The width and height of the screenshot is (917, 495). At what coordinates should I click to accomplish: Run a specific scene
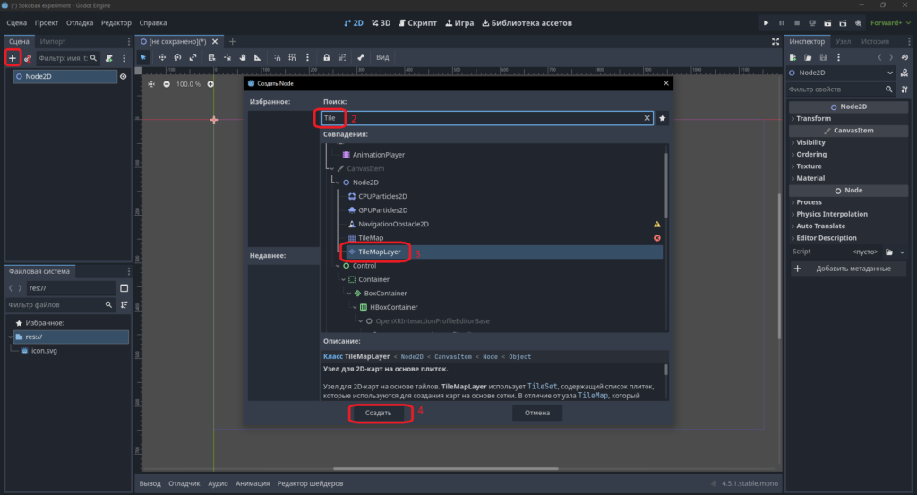pyautogui.click(x=843, y=22)
